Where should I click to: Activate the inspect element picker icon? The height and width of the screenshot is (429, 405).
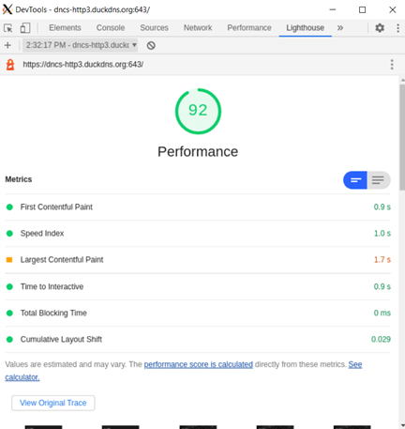pos(8,28)
